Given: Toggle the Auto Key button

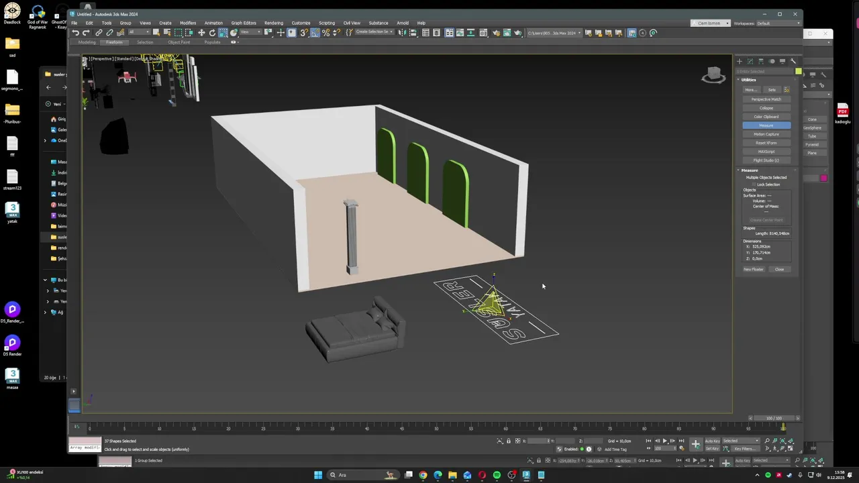Looking at the screenshot, I should pos(712,441).
